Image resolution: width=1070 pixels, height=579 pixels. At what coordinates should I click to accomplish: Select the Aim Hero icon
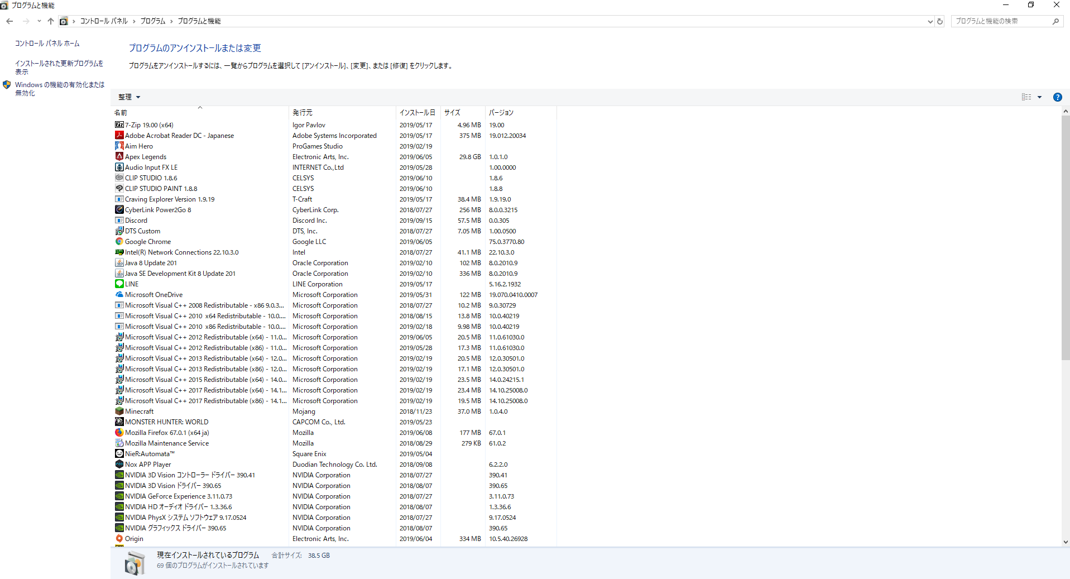[x=119, y=146]
